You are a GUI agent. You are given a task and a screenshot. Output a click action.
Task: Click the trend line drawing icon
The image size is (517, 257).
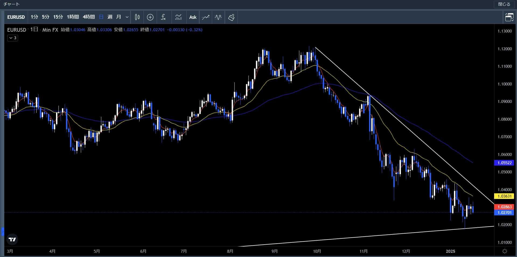click(206, 17)
